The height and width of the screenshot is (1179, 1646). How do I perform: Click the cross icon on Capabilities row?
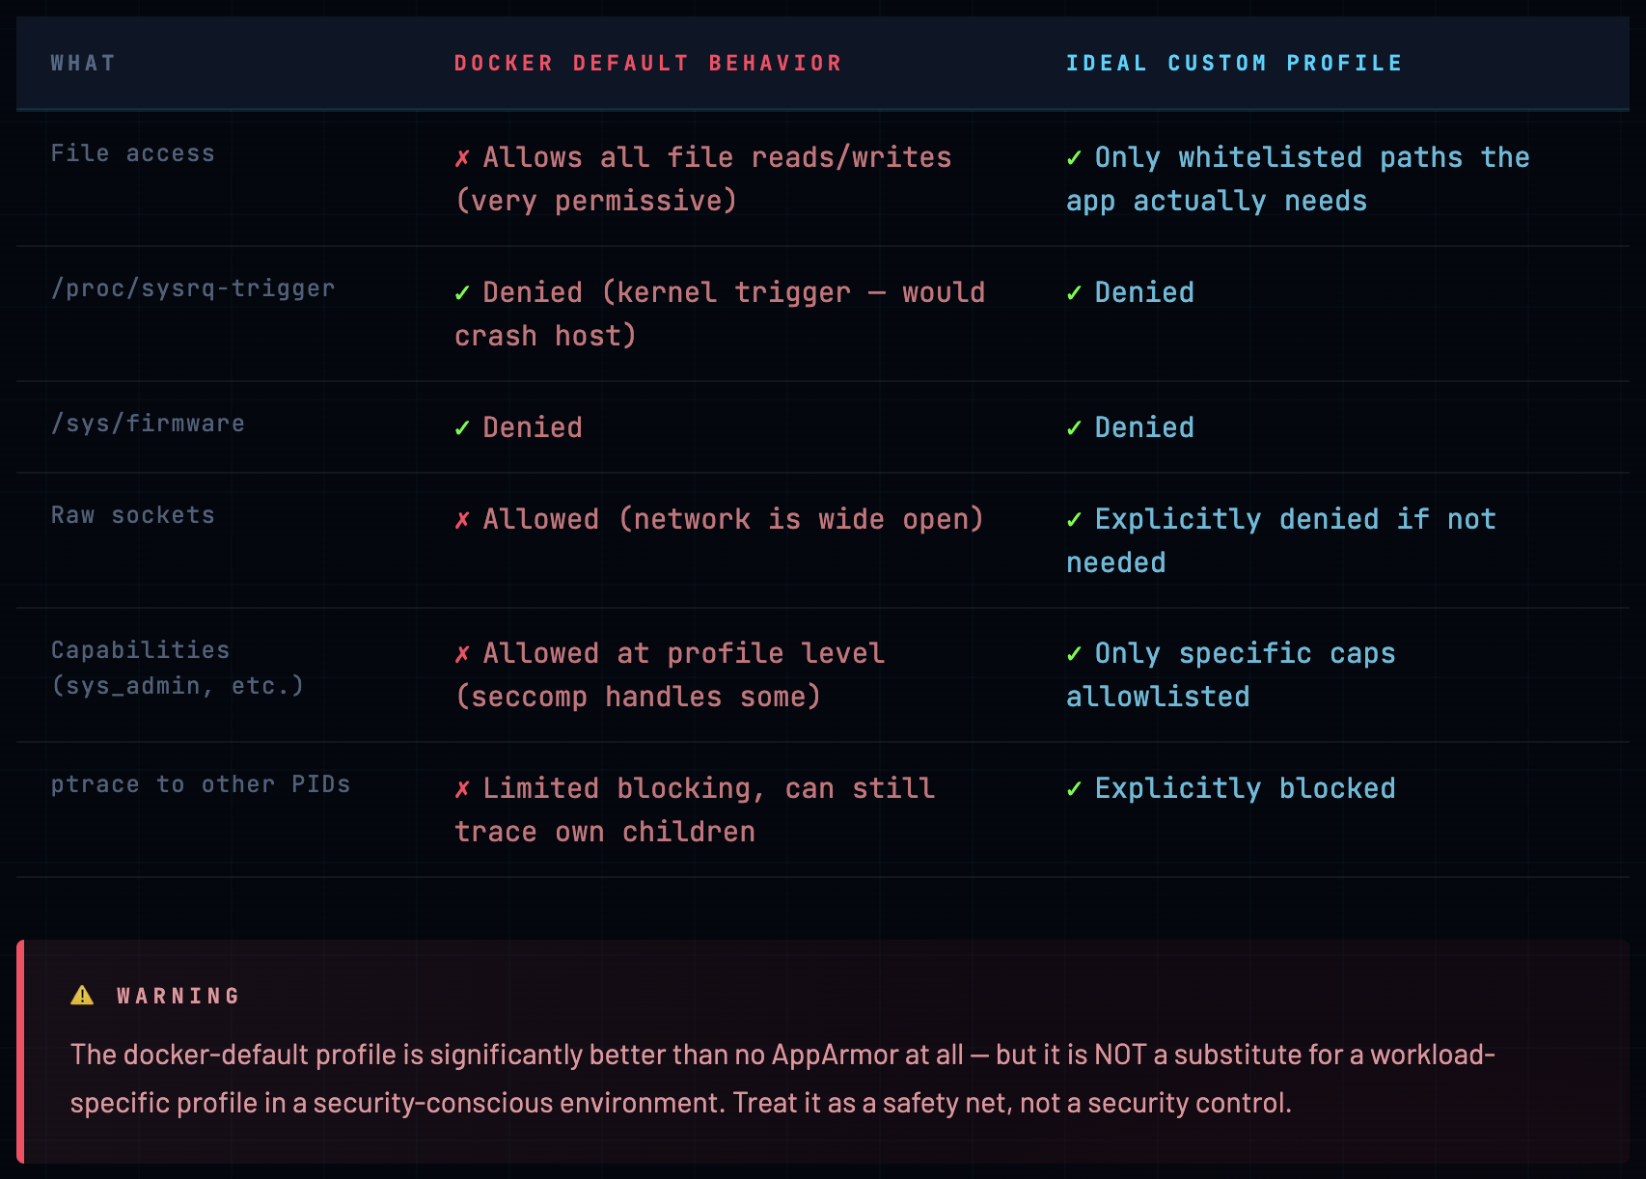pyautogui.click(x=462, y=652)
